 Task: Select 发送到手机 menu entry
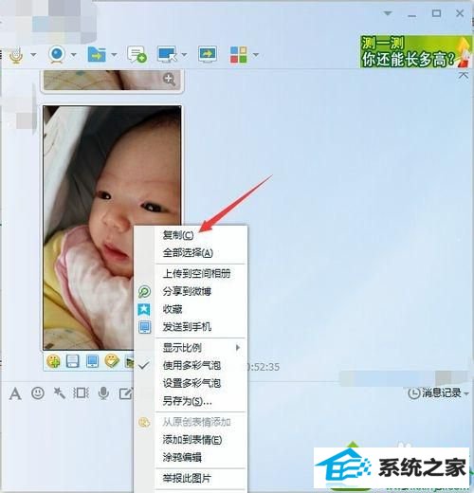187,326
